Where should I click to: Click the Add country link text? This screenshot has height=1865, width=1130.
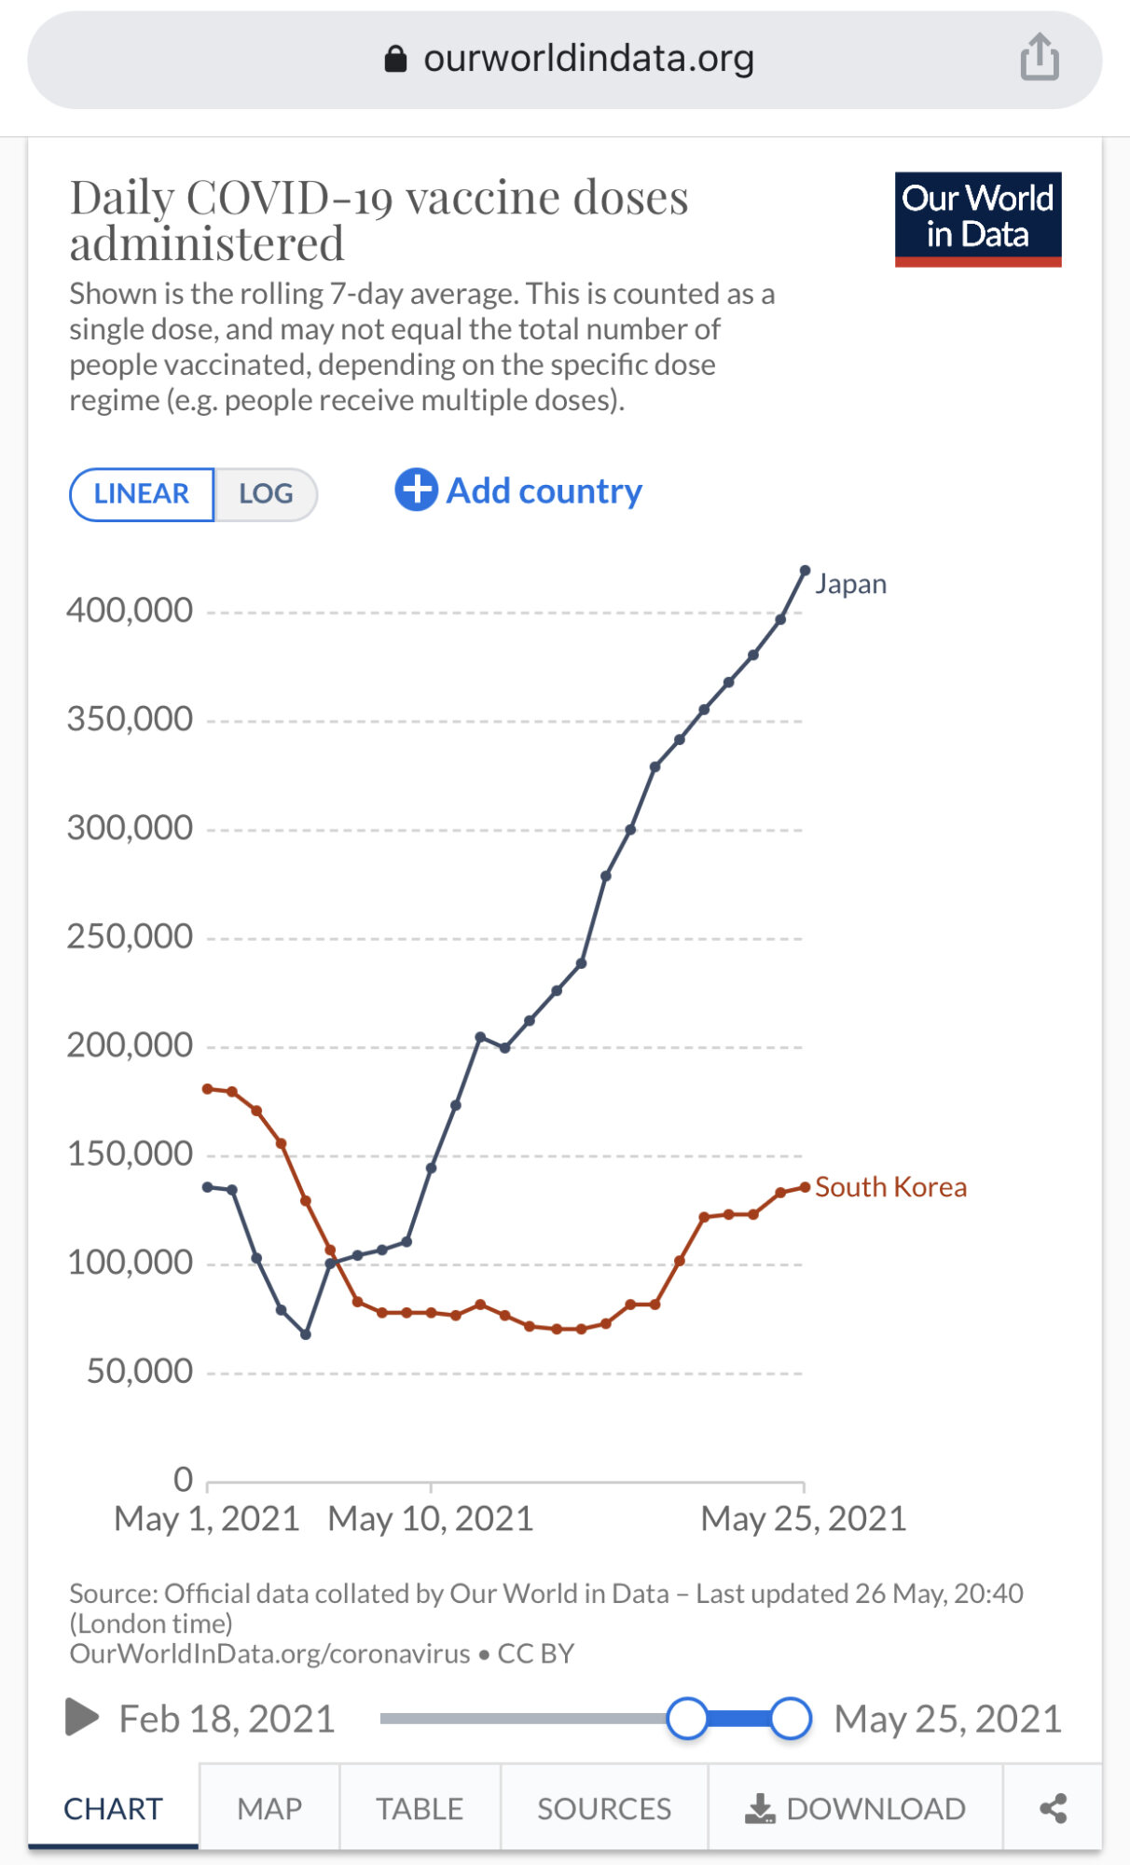coord(544,490)
